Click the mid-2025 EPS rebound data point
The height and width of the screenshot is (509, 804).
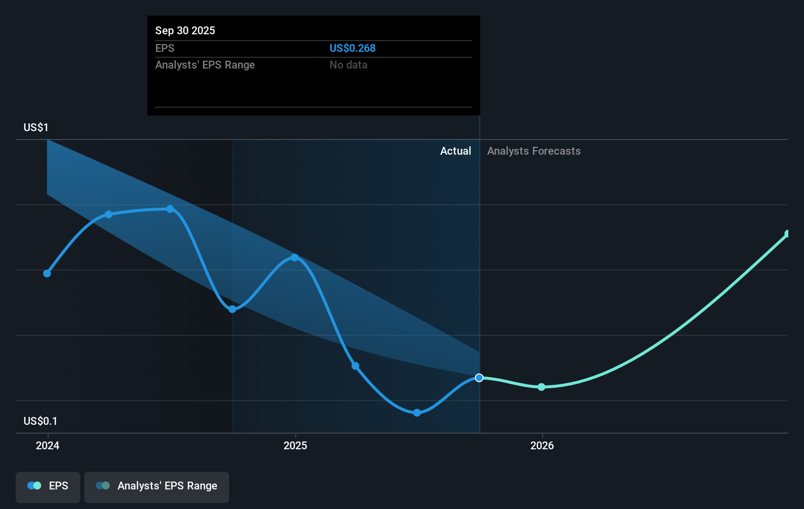coord(294,257)
